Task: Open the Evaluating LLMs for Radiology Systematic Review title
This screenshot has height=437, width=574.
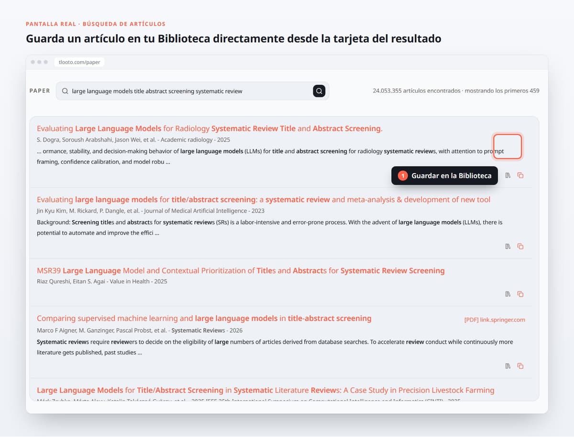Action: (210, 128)
